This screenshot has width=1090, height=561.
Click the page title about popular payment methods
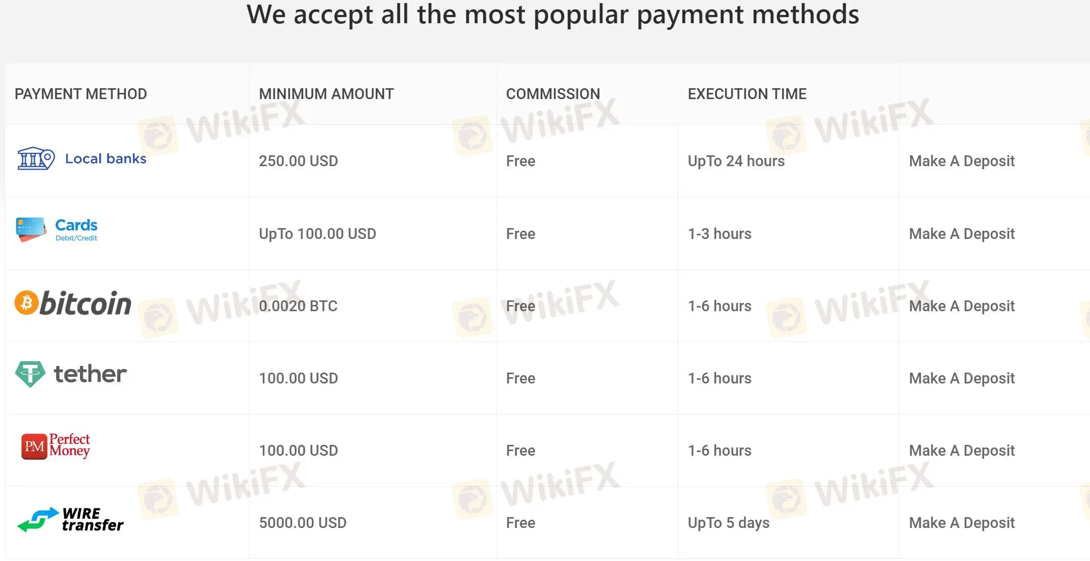[554, 15]
